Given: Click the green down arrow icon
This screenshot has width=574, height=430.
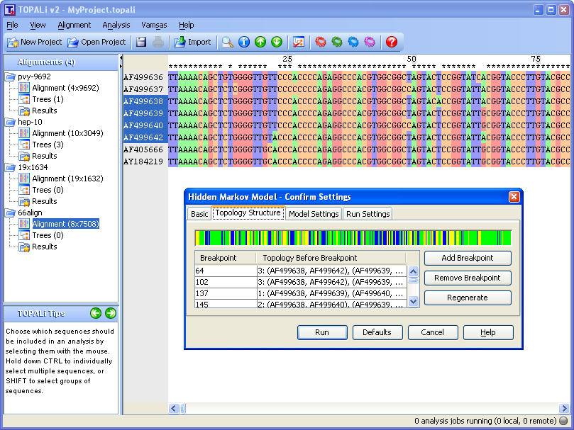Looking at the screenshot, I should (277, 42).
